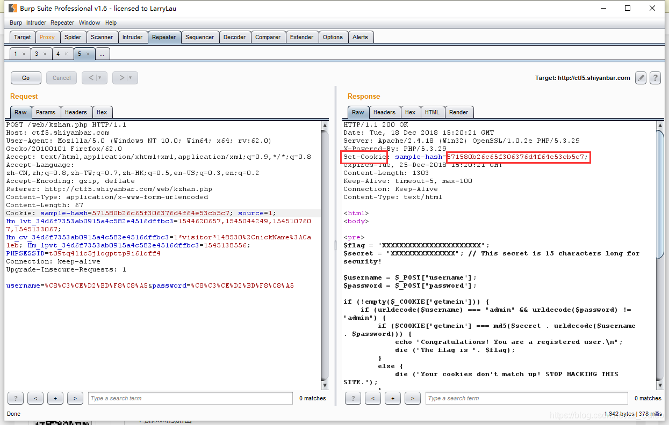Switch to the Target tab
The width and height of the screenshot is (669, 425).
pos(23,37)
